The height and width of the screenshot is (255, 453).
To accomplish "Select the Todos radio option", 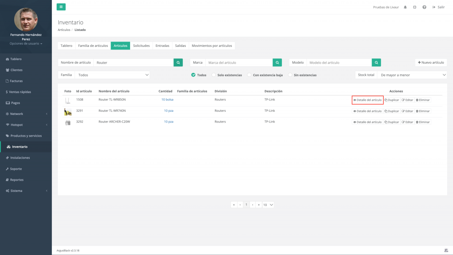I will (193, 75).
